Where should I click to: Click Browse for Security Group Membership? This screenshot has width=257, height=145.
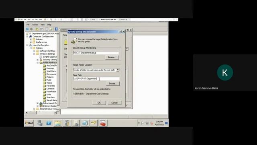(x=112, y=57)
